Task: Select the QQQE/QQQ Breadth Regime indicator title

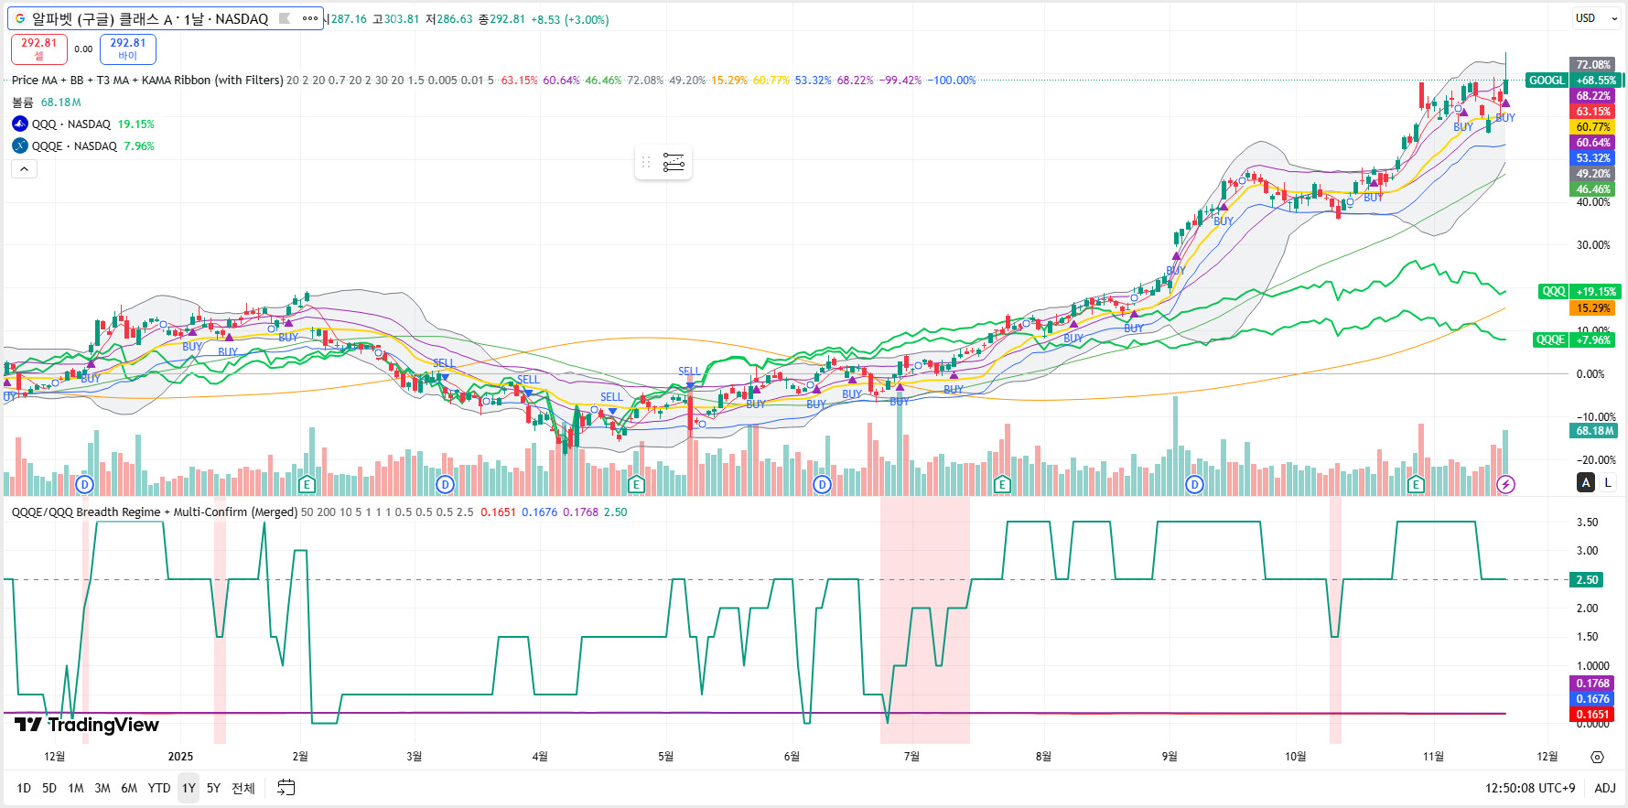Action: tap(155, 512)
